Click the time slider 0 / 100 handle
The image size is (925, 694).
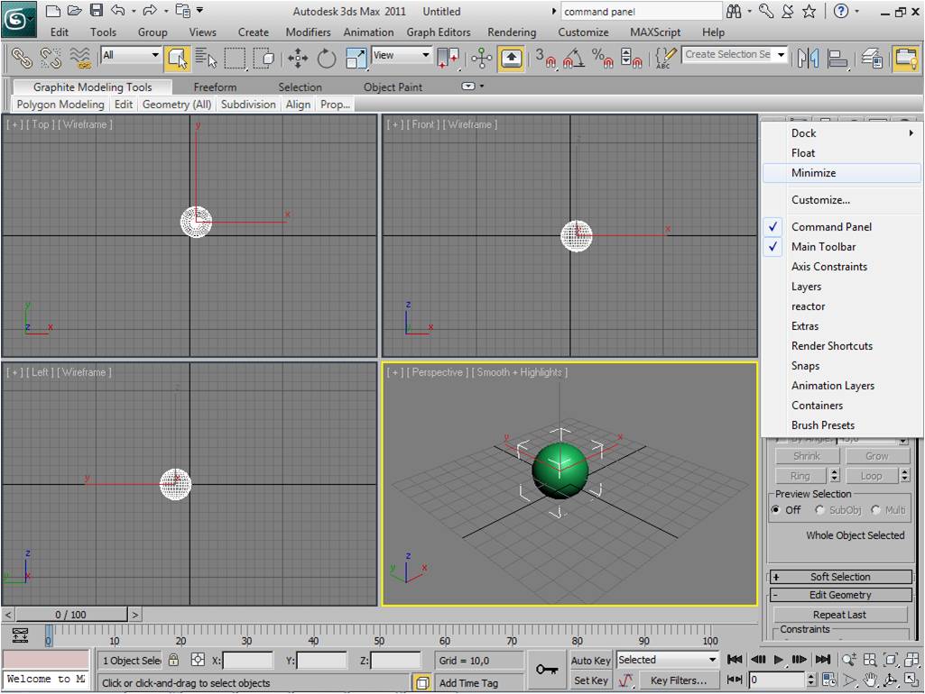(x=70, y=615)
